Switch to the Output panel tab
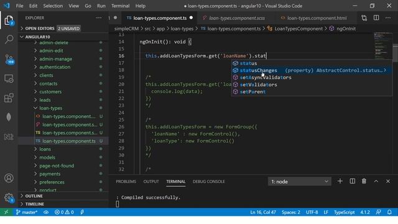 [x=151, y=181]
